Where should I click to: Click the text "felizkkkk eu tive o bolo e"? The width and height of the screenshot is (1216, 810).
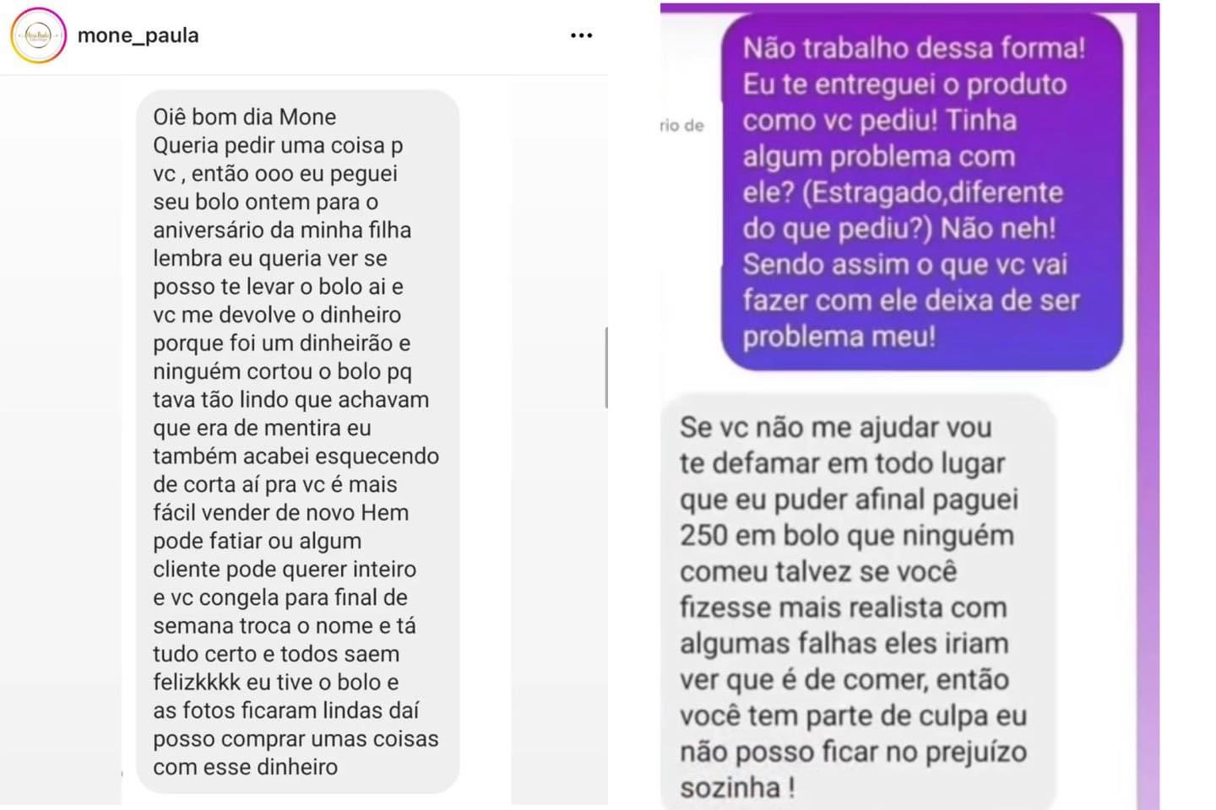276,682
